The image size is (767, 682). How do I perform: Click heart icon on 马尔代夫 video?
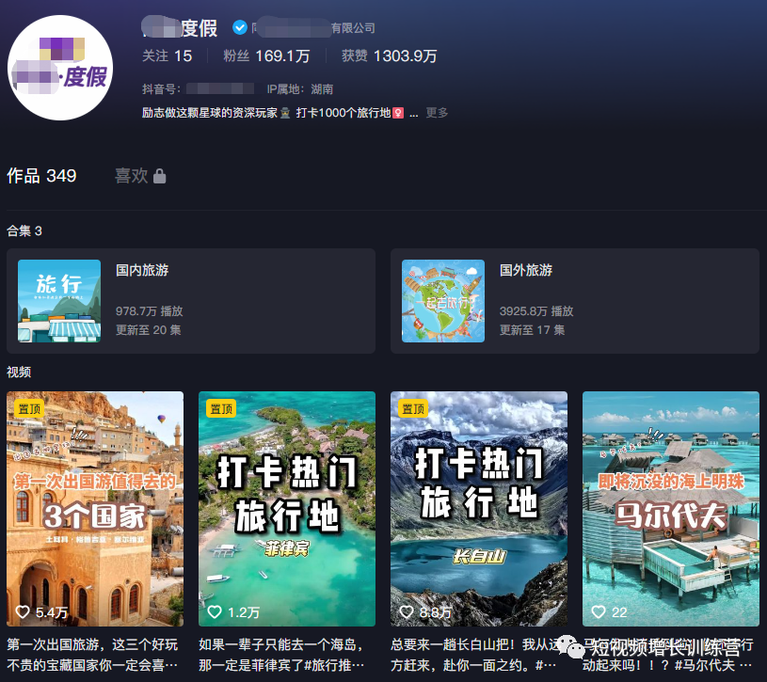(599, 612)
